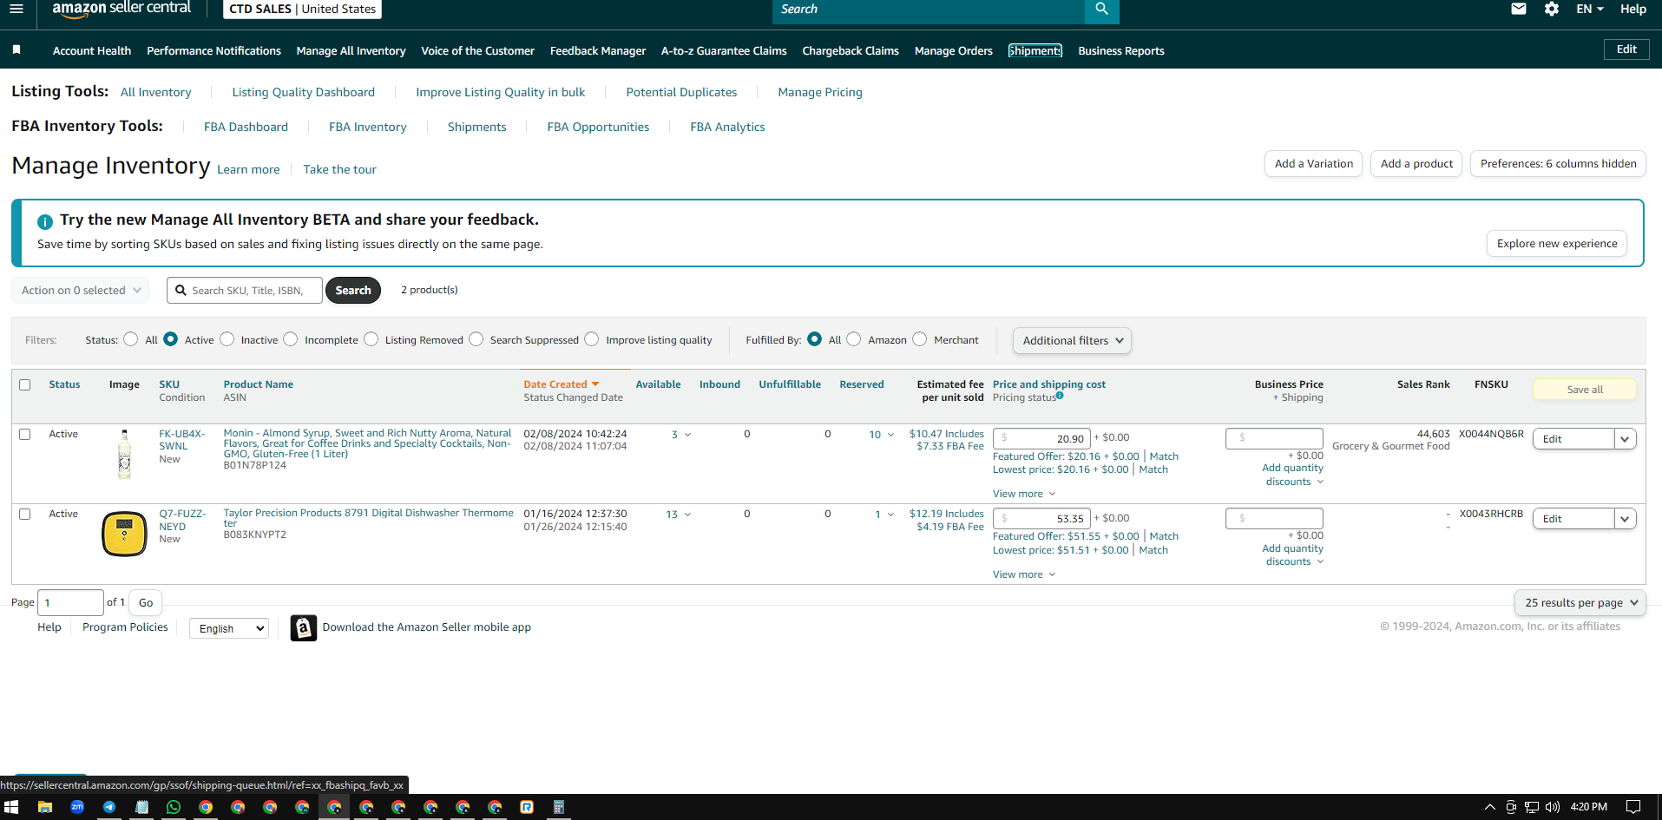Go to Listing Quality Dashboard
Viewport: 1662px width, 820px height.
coord(303,92)
